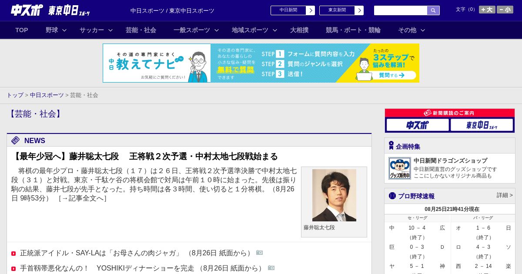Open the 地域スポーツ menu item

(250, 30)
